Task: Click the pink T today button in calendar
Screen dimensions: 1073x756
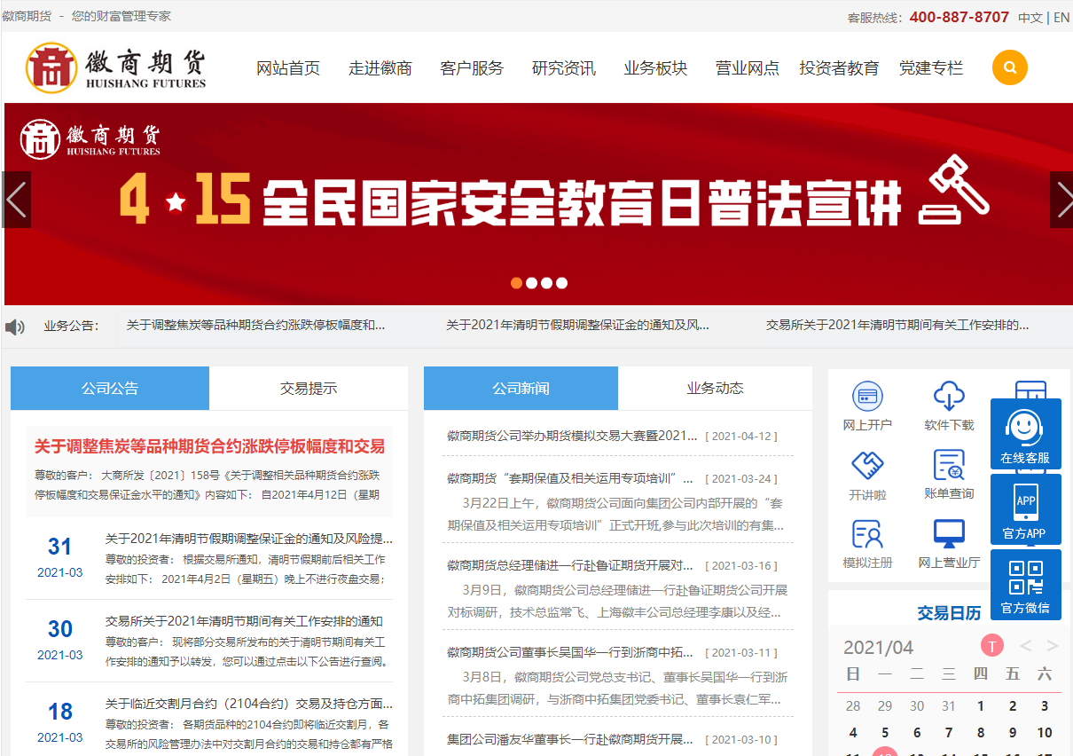Action: tap(992, 645)
